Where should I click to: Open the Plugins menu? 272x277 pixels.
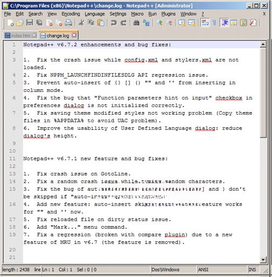point(168,14)
